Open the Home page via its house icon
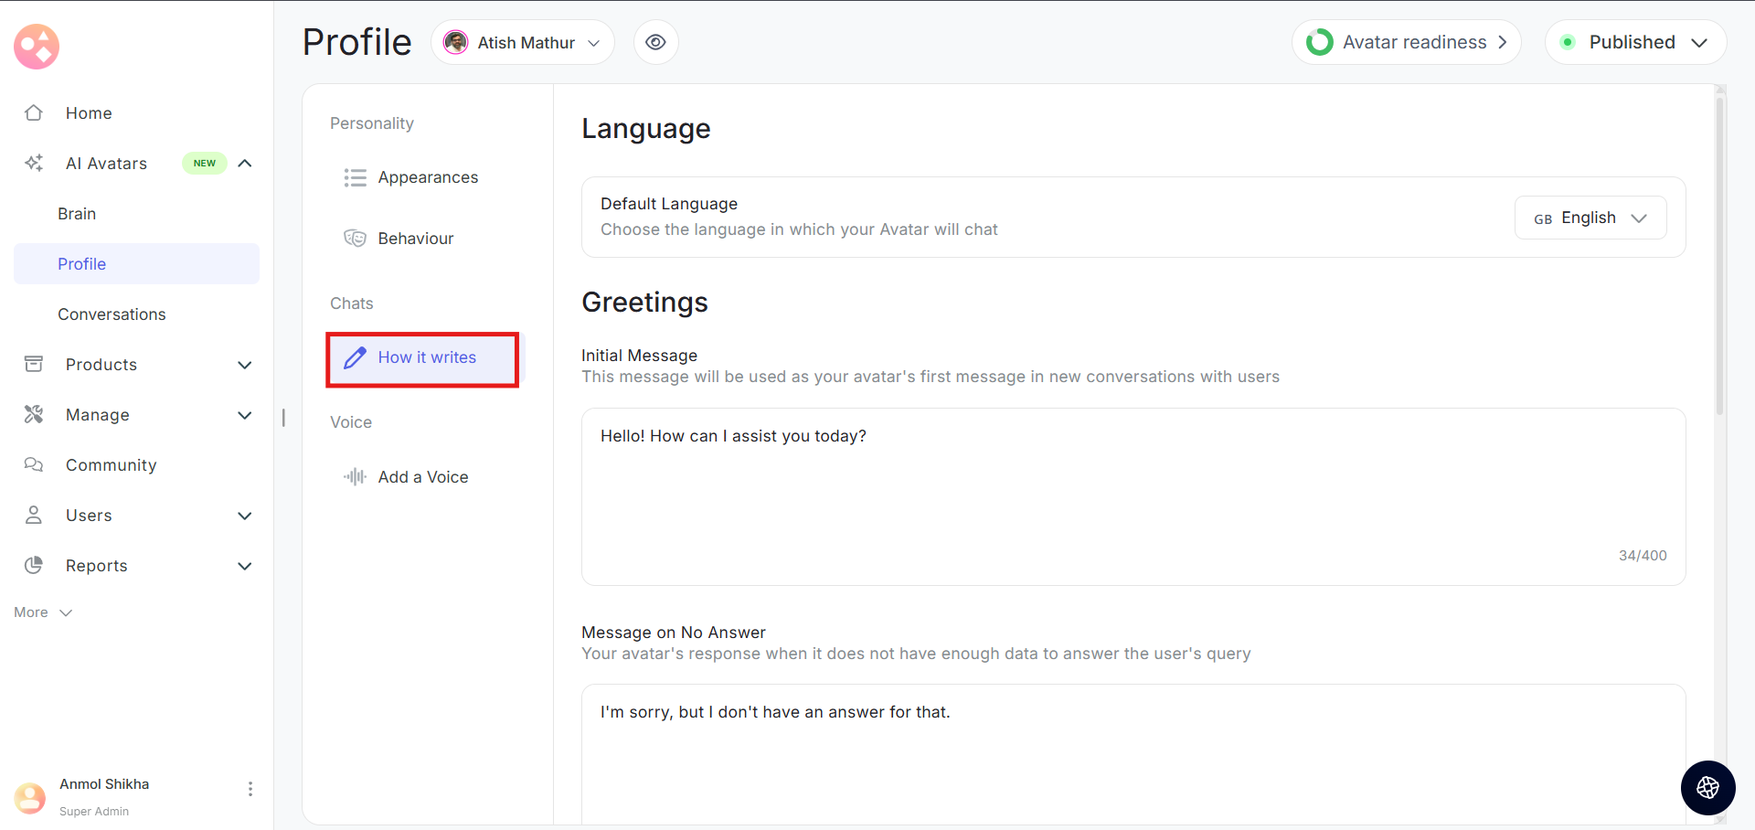This screenshot has width=1755, height=830. pos(34,113)
